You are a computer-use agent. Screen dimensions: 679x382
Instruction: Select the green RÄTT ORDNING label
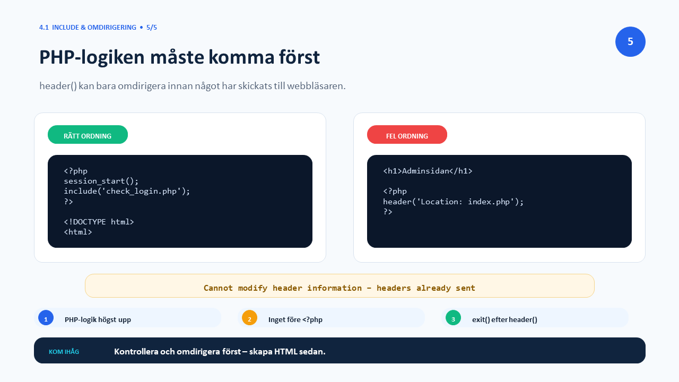pyautogui.click(x=88, y=135)
